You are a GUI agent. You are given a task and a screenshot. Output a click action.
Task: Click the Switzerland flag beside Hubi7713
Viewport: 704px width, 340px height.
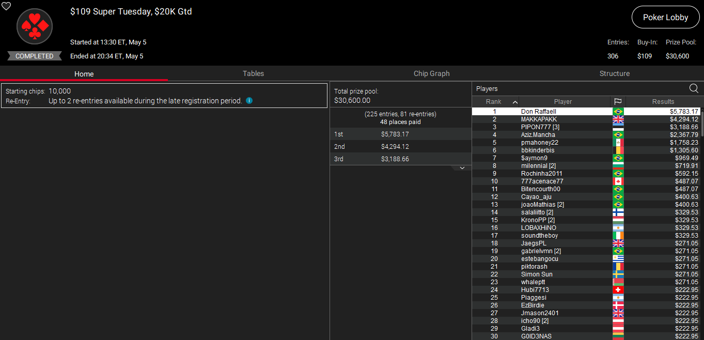tap(618, 290)
